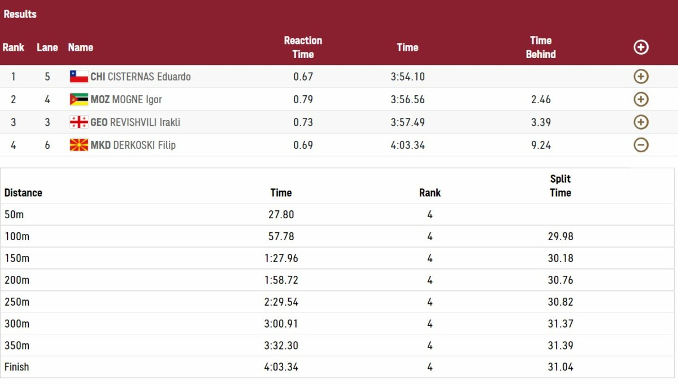Click the Mozambique flag icon

click(79, 99)
